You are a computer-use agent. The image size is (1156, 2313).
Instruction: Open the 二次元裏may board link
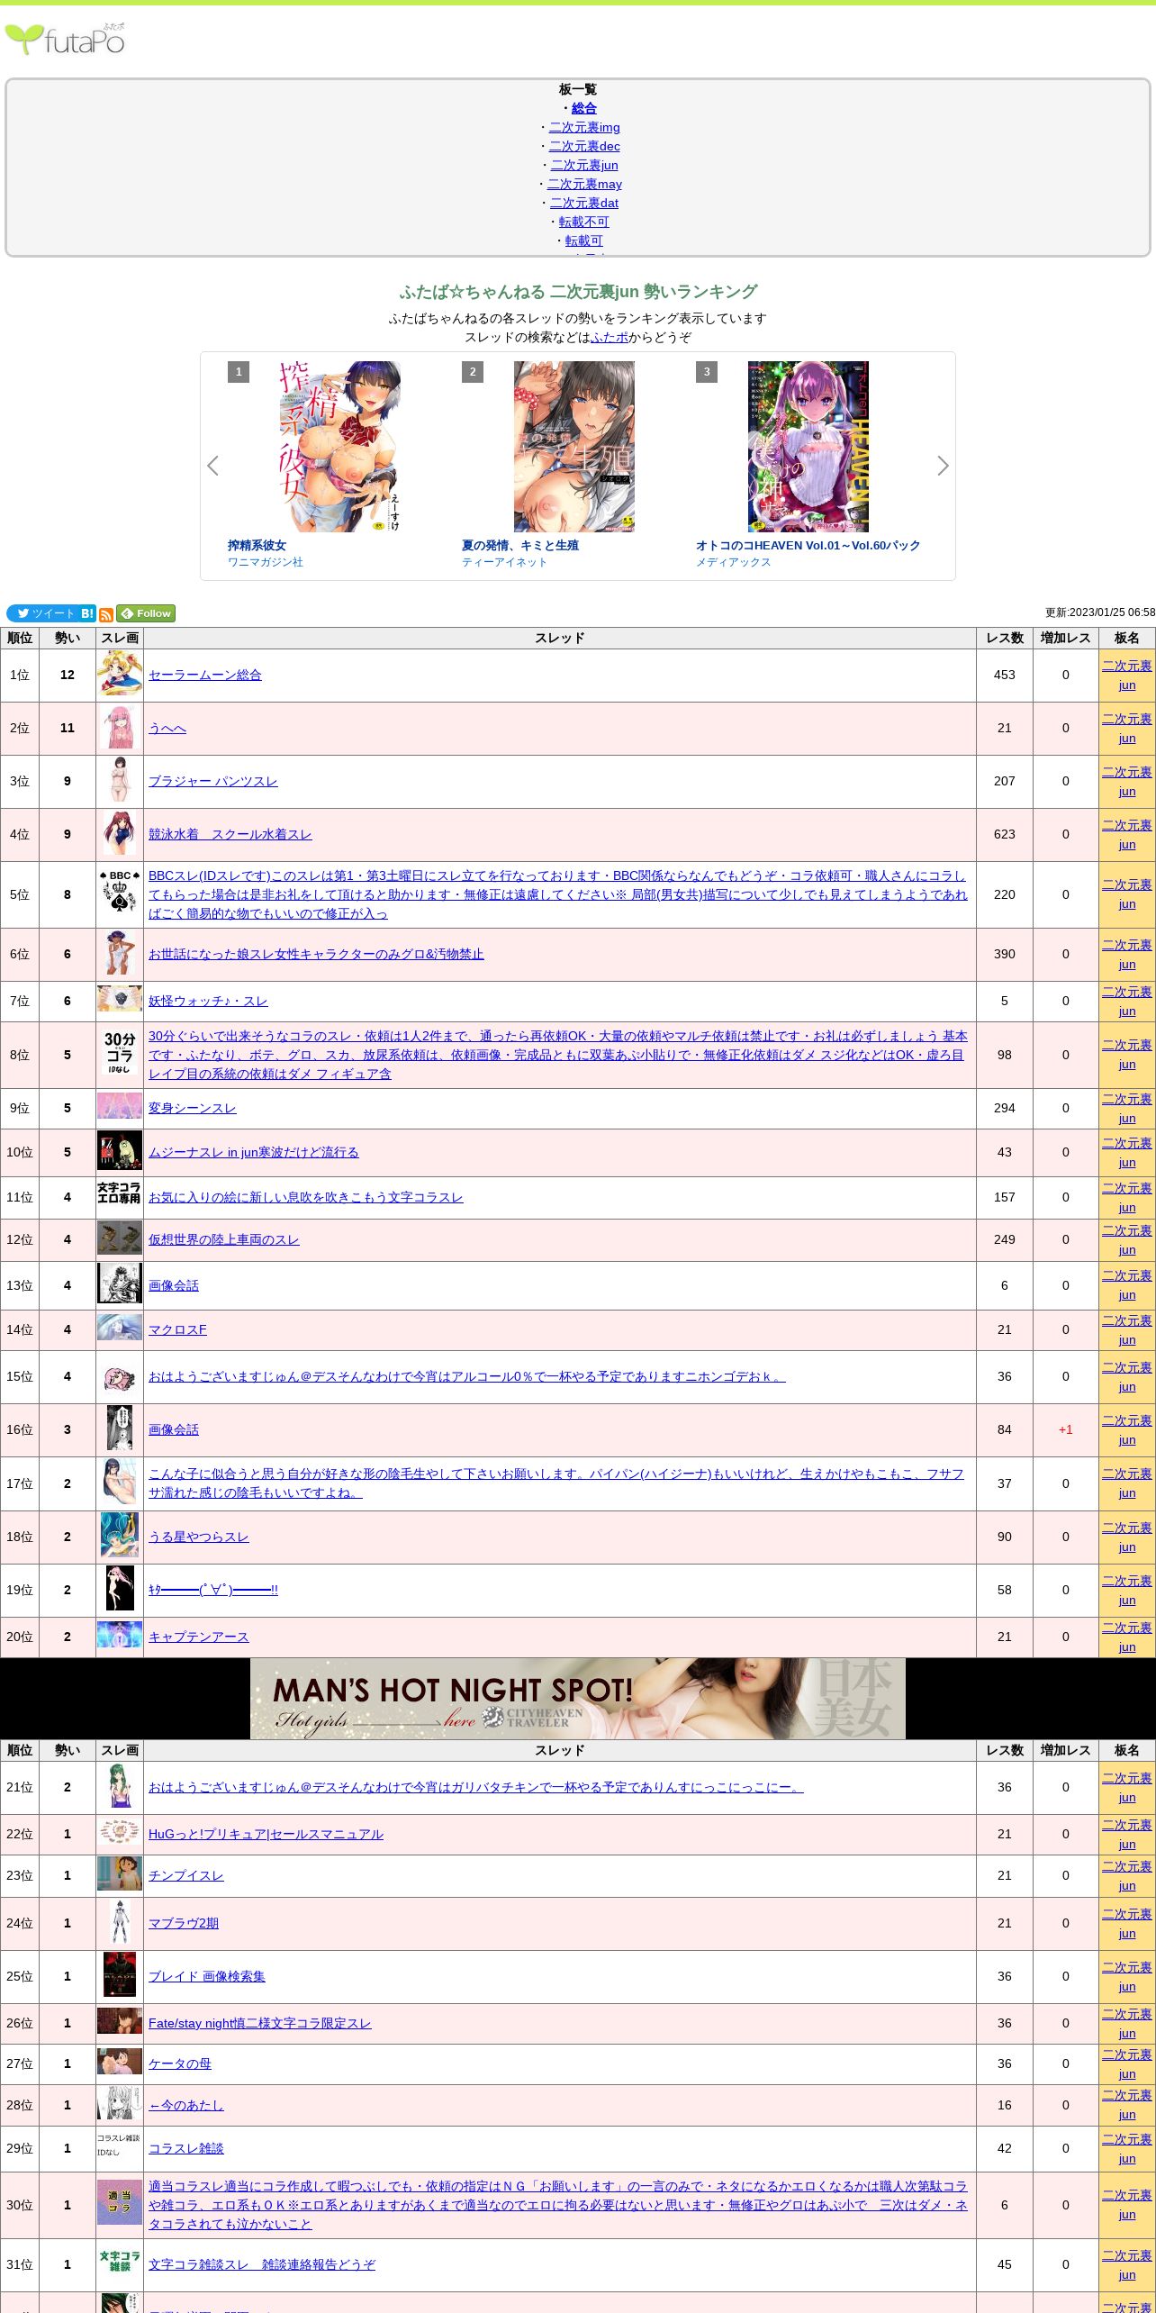coord(584,184)
